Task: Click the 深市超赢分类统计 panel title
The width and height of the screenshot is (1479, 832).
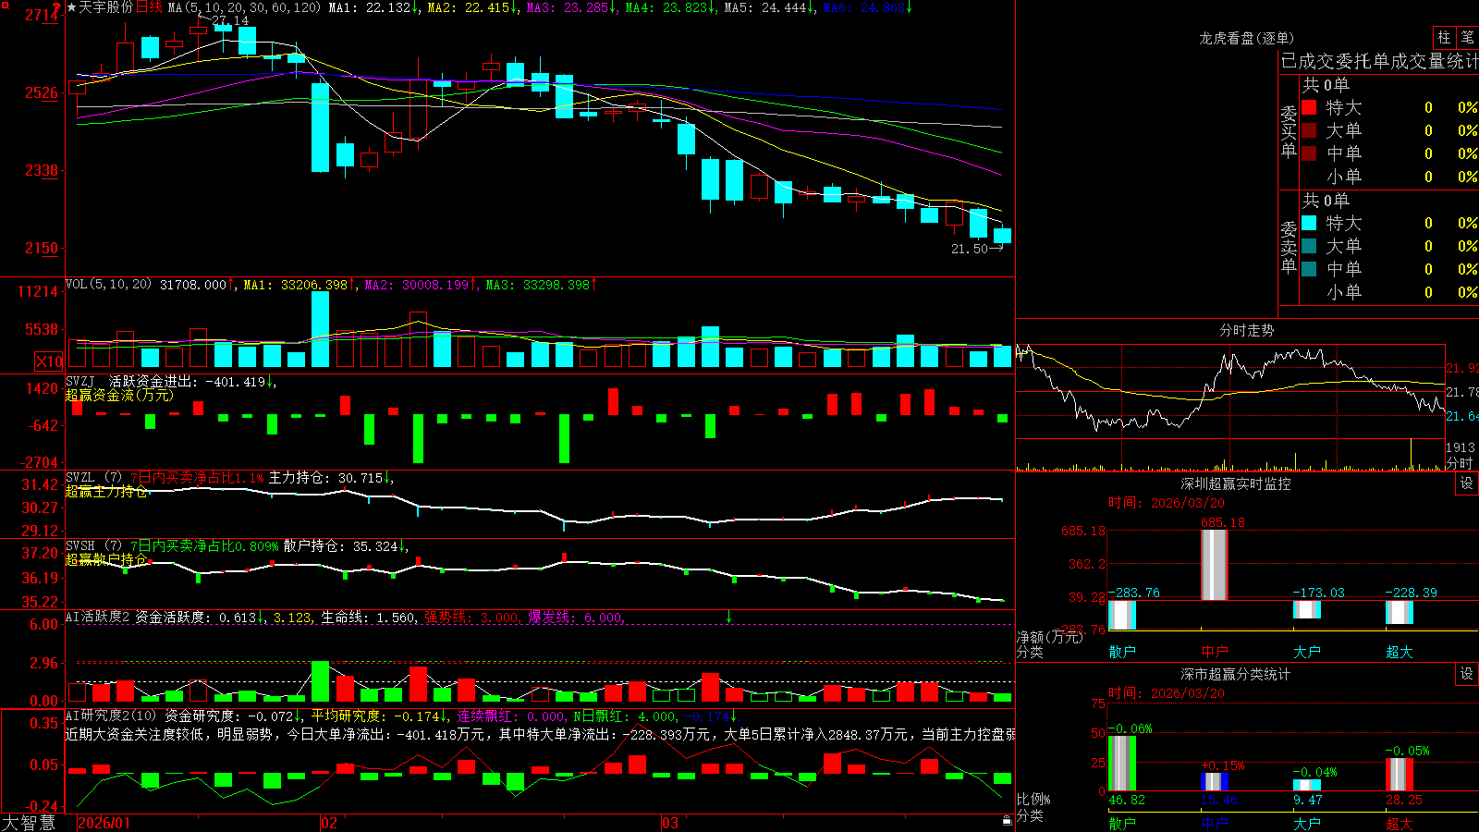Action: [x=1236, y=674]
